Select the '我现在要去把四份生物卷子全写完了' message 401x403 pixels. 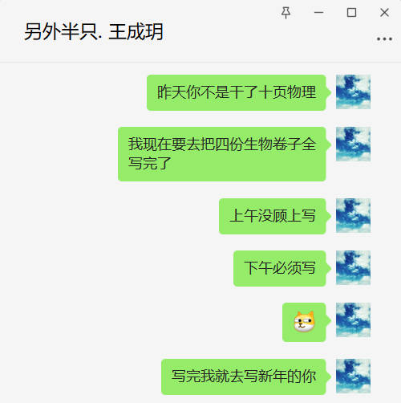[x=222, y=154]
